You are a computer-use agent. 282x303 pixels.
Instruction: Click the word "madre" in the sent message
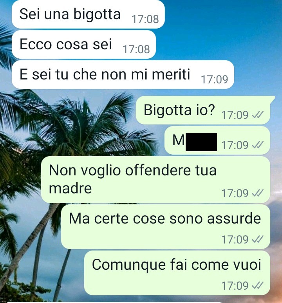[70, 188]
